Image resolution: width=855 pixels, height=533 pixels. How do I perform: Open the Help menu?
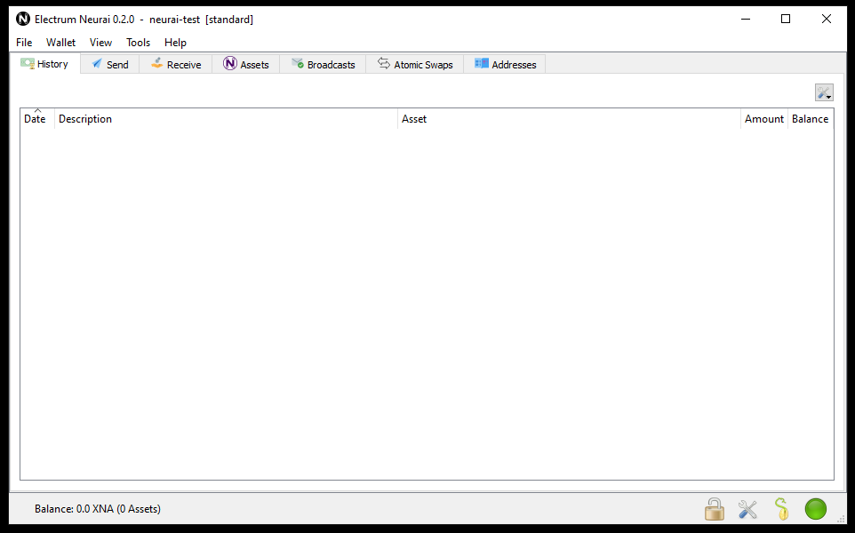click(175, 42)
